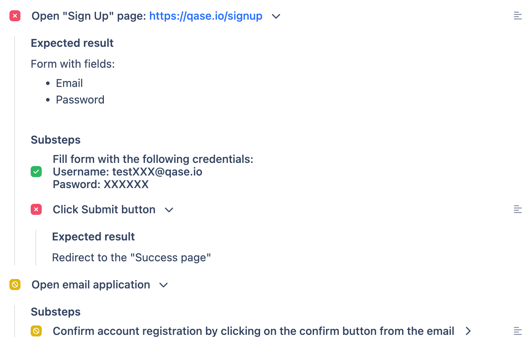This screenshot has width=532, height=351.
Task: Open details icon on Click Submit button row
Action: pos(518,209)
